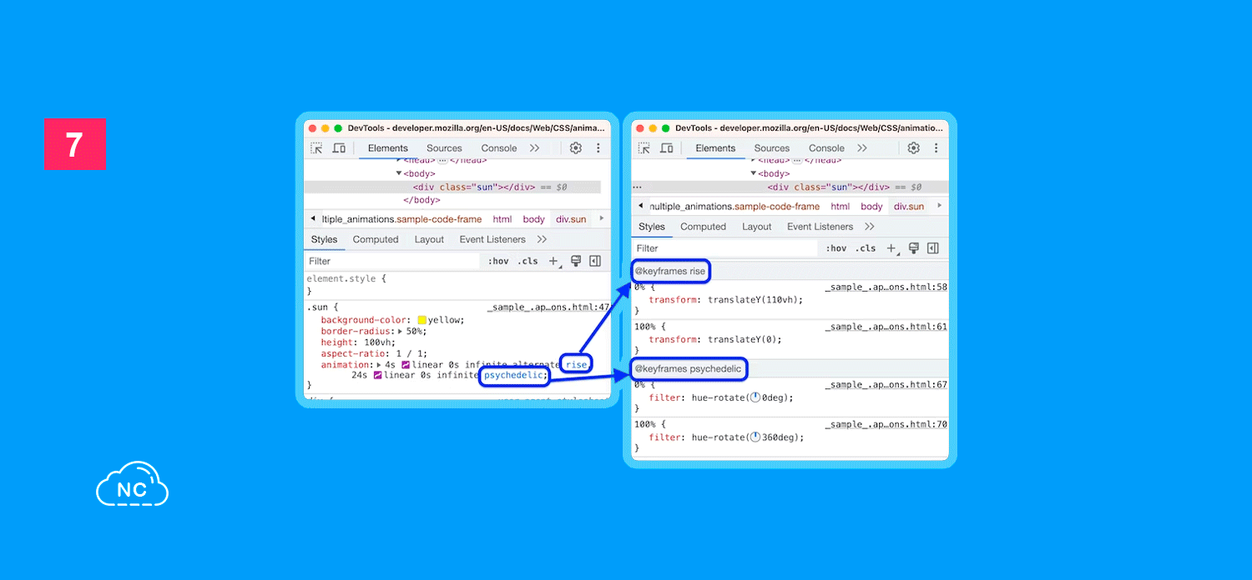1252x580 pixels.
Task: Open yellow background-color swatch picker
Action: pyautogui.click(x=422, y=320)
